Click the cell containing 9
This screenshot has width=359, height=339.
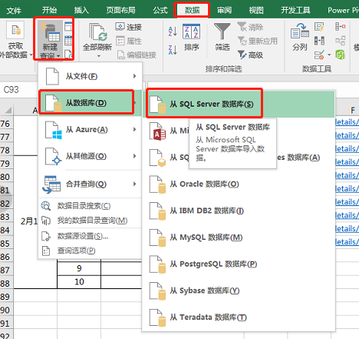click(x=79, y=268)
